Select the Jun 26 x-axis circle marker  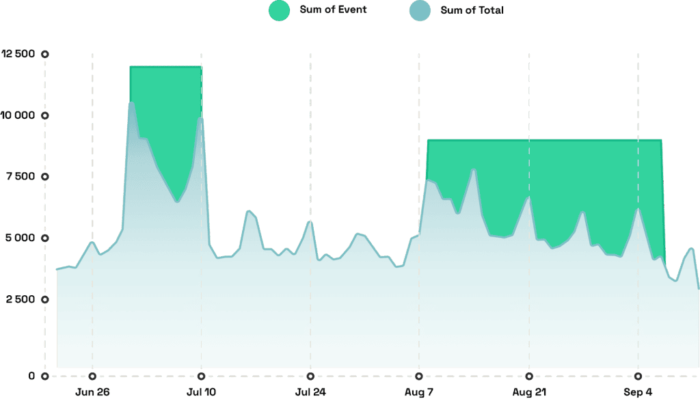pyautogui.click(x=92, y=375)
